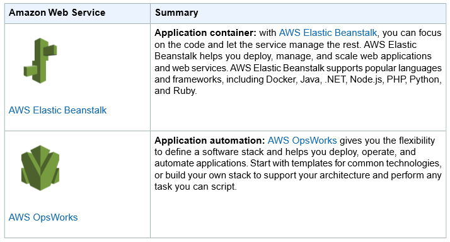The image size is (450, 242).
Task: Follow AWS Elastic Beanstalk link in summary text
Action: coord(328,33)
